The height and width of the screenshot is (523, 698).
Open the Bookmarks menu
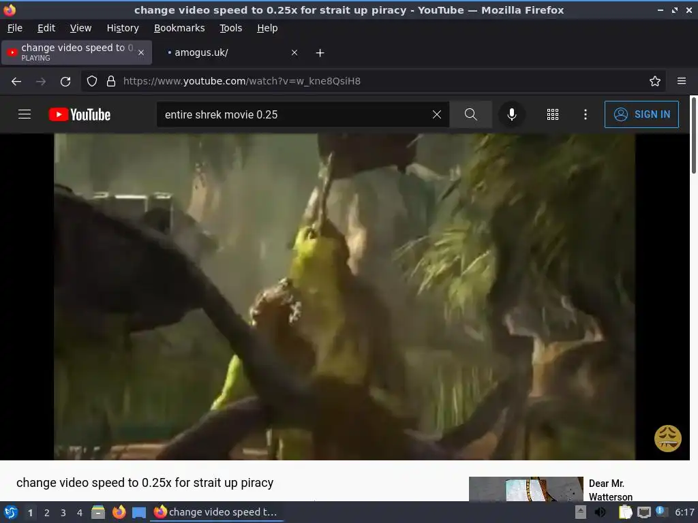pyautogui.click(x=179, y=28)
